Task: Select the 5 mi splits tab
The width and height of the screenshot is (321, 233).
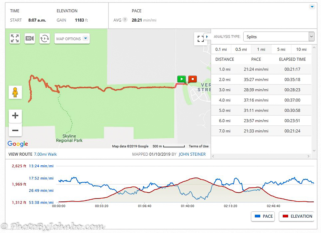Action: [281, 49]
